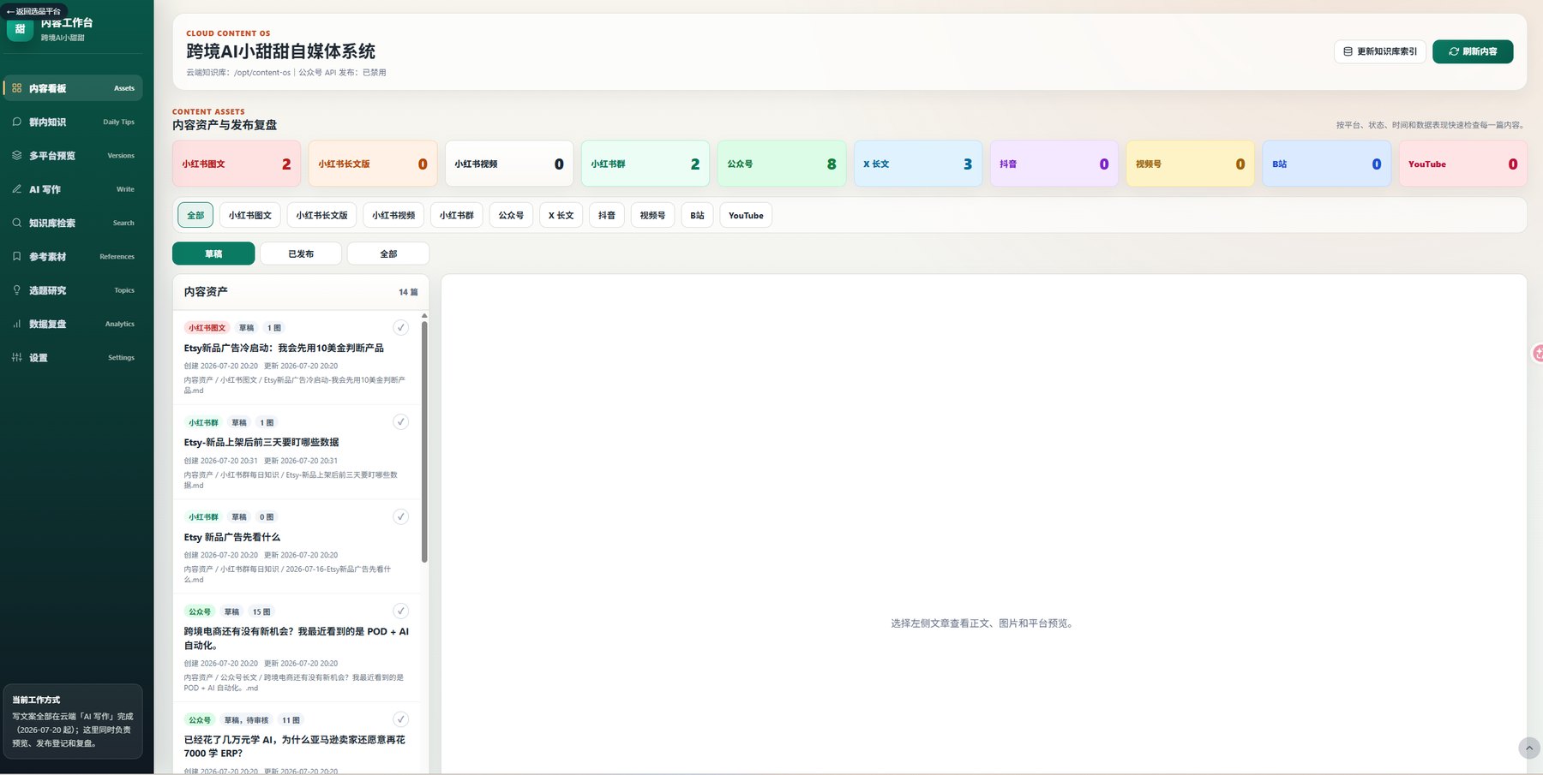Viewport: 1543px width, 775px height.
Task: Click the 内容资产 list scrollbar thumb
Action: pos(424,443)
